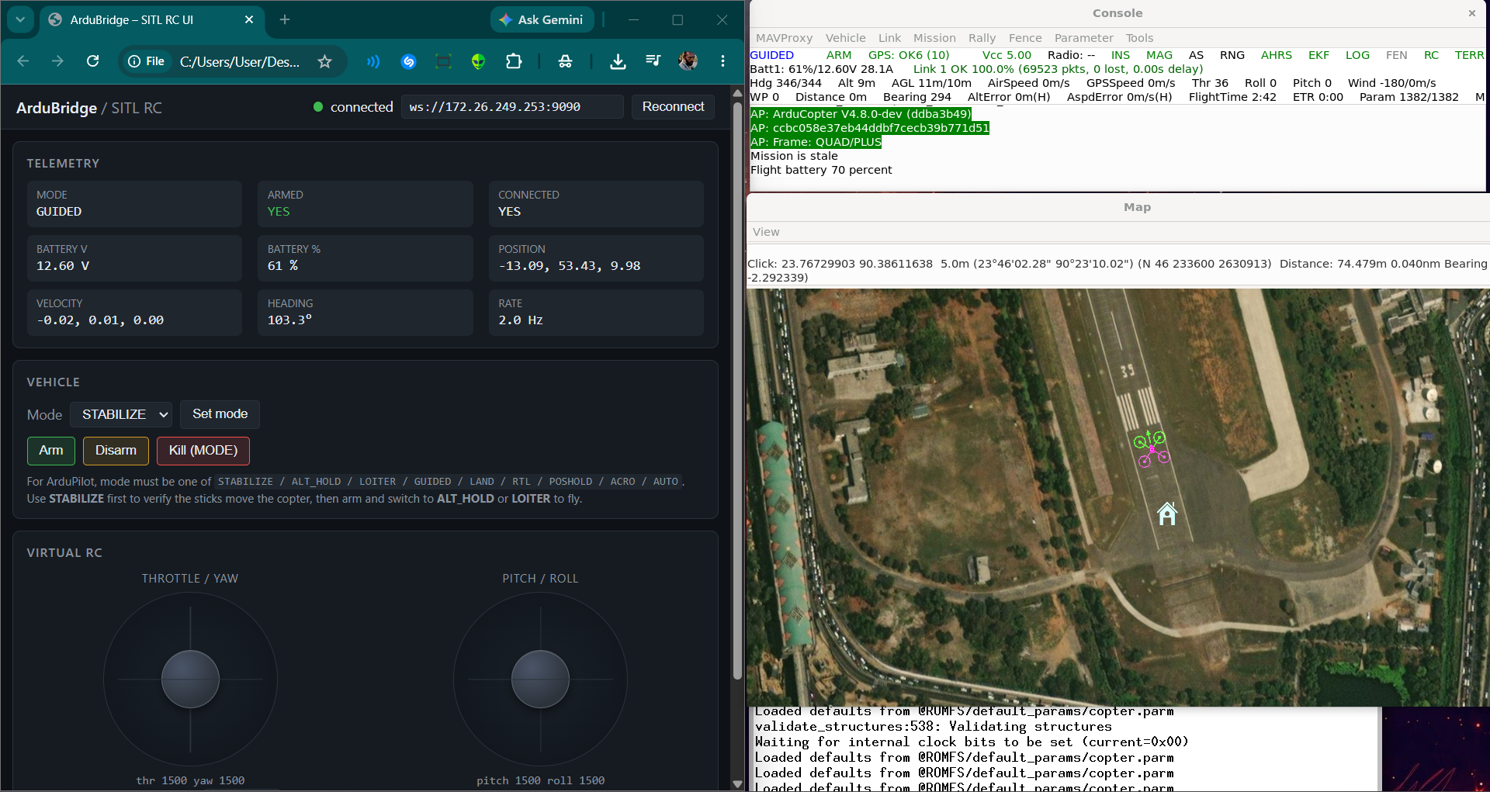Screen dimensions: 1490x792
Task: Open the blue sound-waves extension icon
Action: click(373, 61)
